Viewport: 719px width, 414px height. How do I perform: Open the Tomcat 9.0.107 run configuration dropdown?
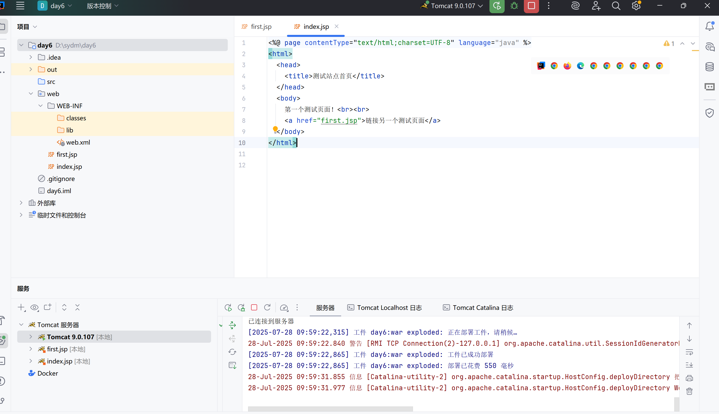454,6
